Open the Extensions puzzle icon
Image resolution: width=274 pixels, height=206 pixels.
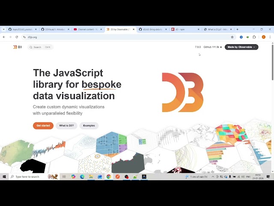[254, 37]
